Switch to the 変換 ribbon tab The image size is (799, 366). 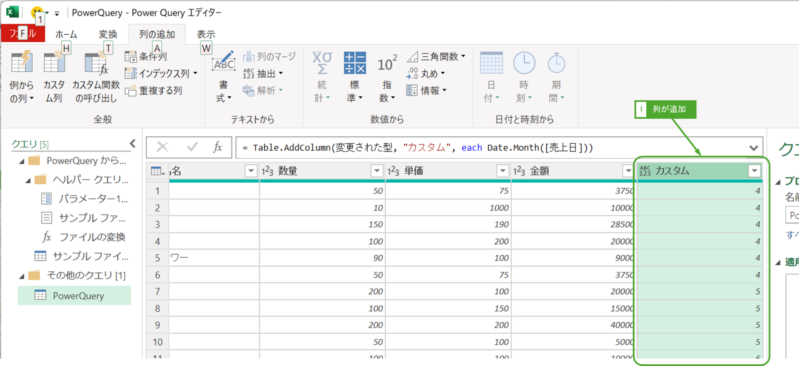tap(108, 34)
